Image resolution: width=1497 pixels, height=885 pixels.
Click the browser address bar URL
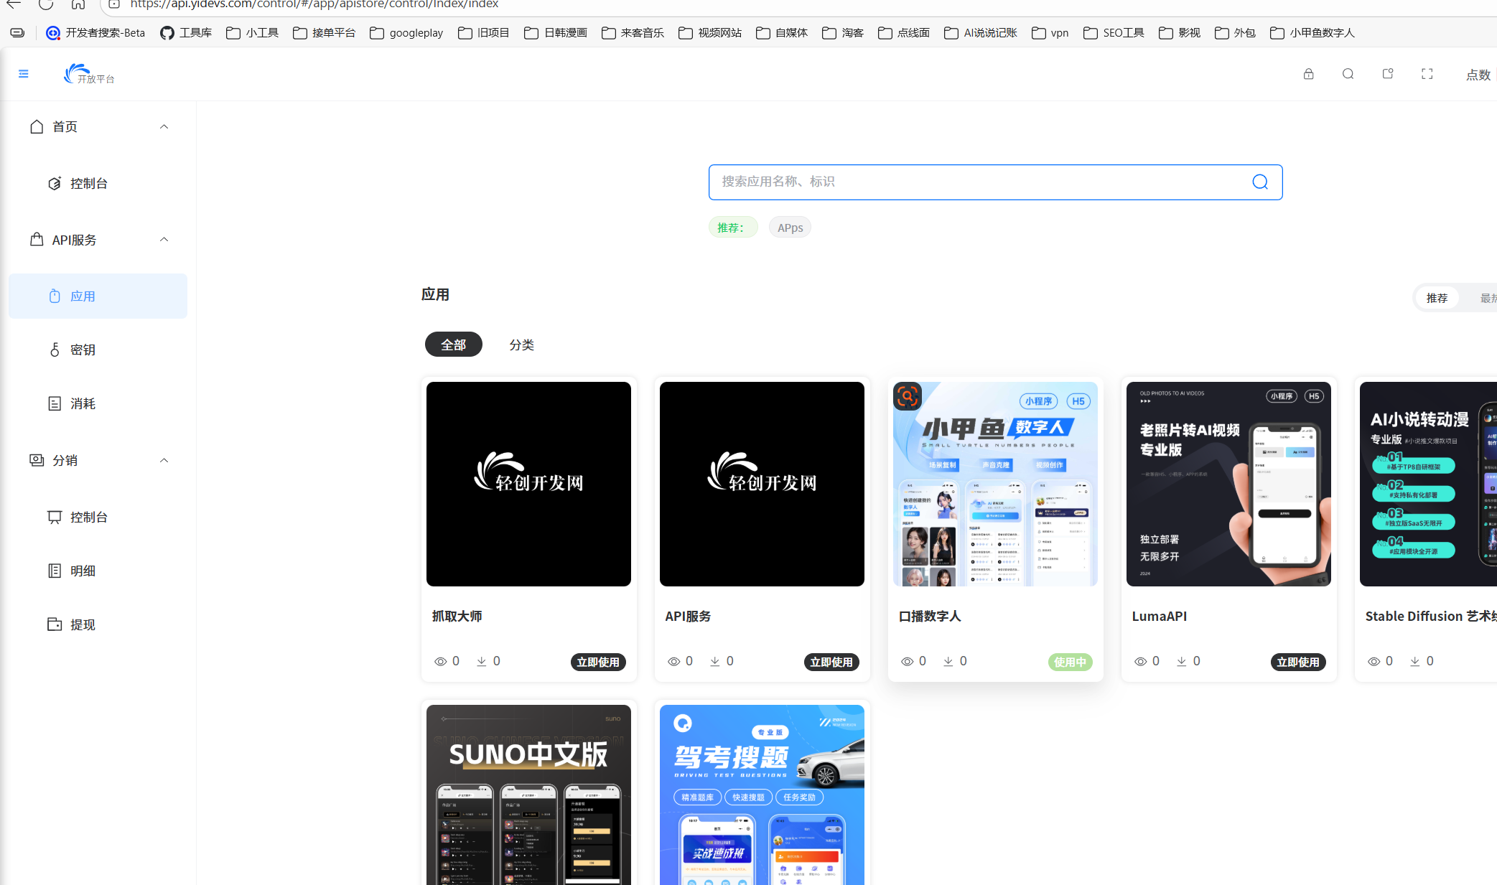pos(314,4)
